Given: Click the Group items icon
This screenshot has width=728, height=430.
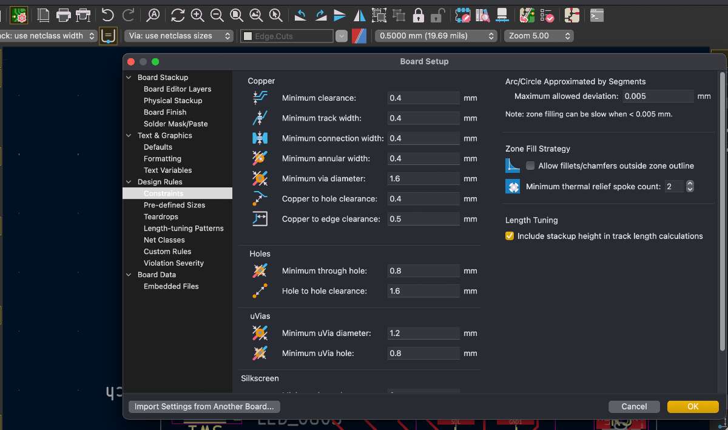Looking at the screenshot, I should point(379,15).
